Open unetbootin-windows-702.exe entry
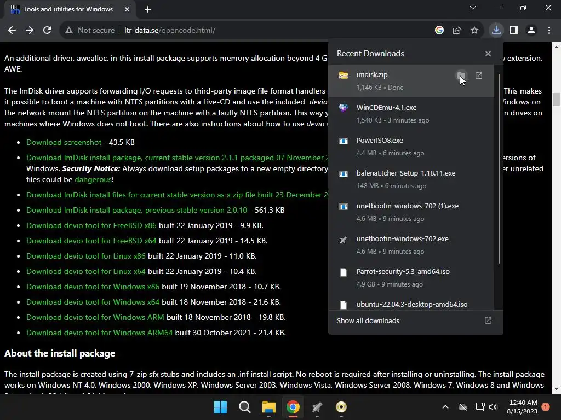Viewport: 561px width, 420px height. [411, 245]
